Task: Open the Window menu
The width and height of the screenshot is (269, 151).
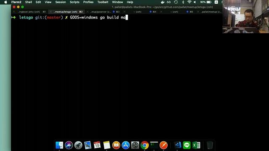Action: click(118, 2)
